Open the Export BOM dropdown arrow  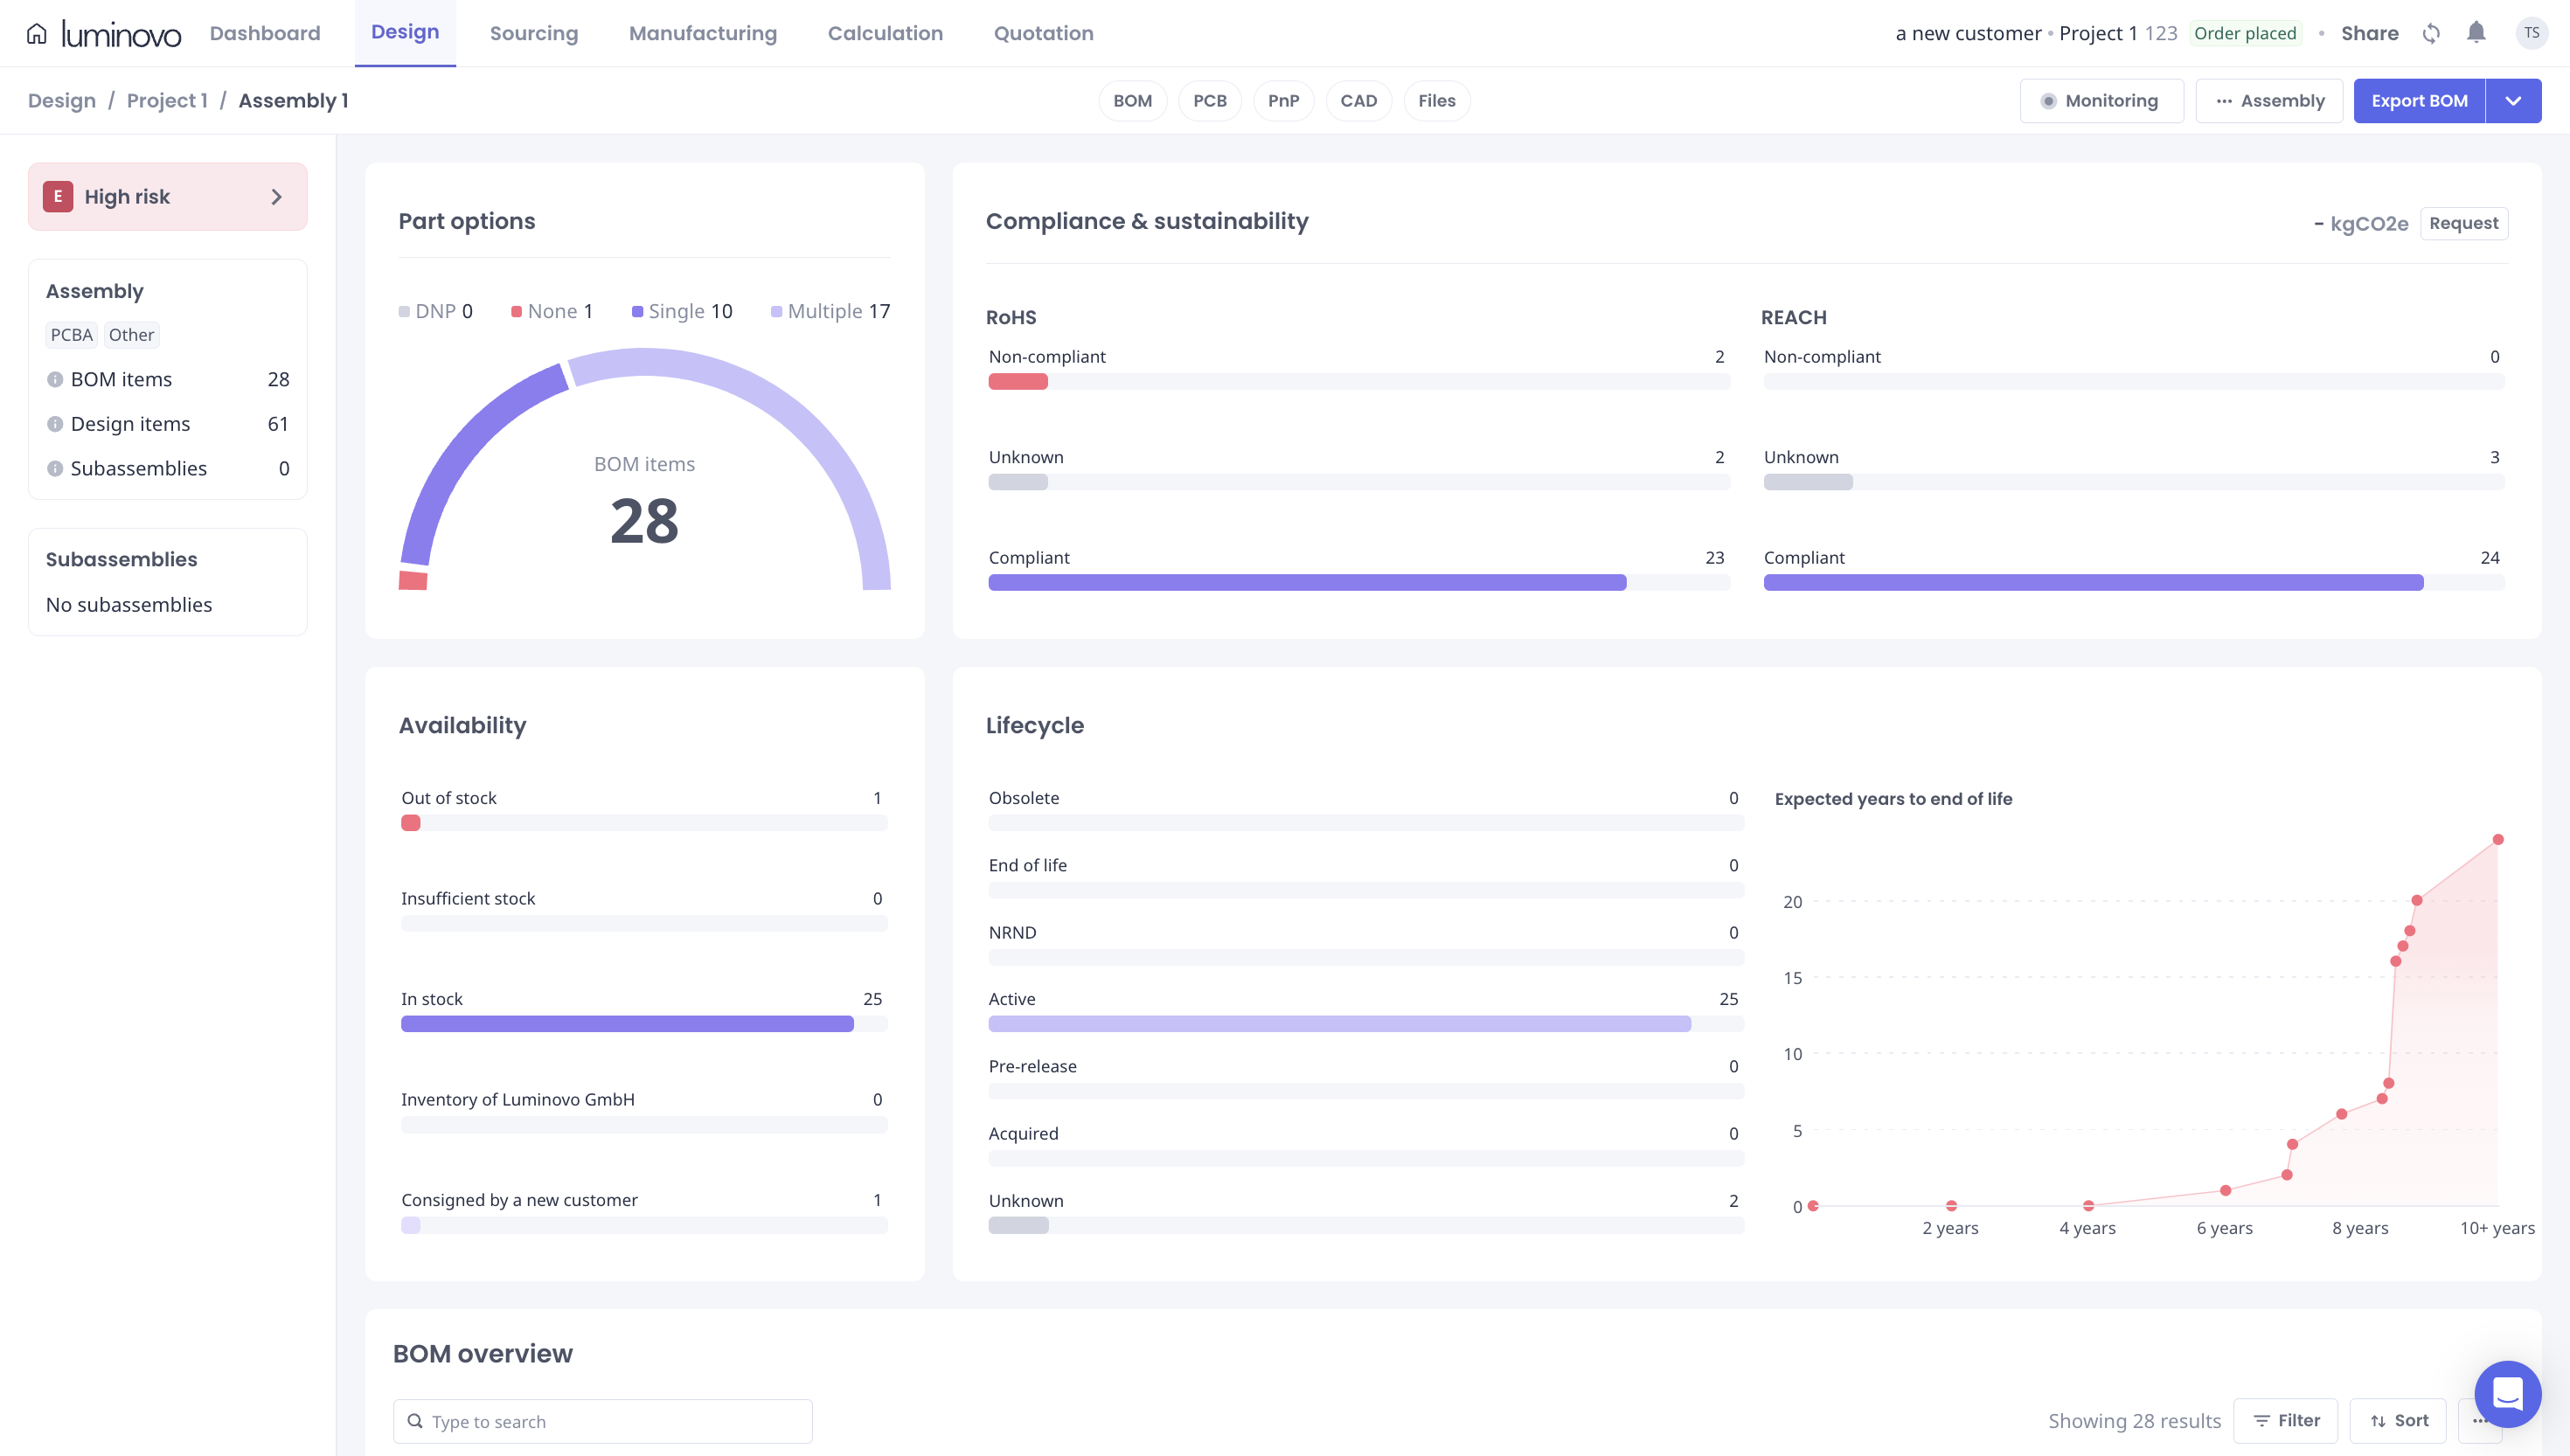coord(2513,100)
